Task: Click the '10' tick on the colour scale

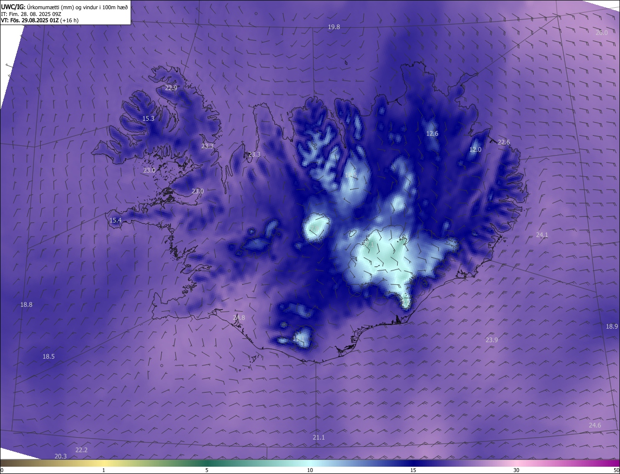Action: [310, 470]
